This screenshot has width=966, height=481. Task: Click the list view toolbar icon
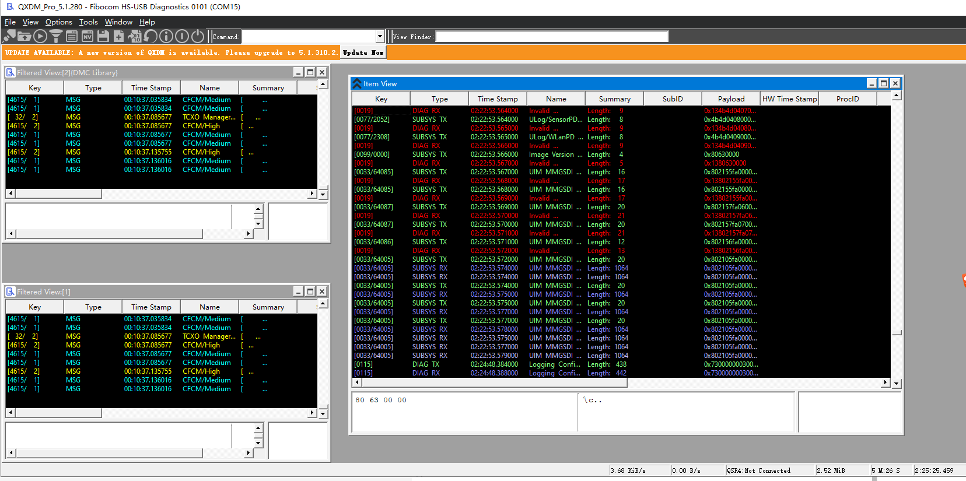[72, 36]
